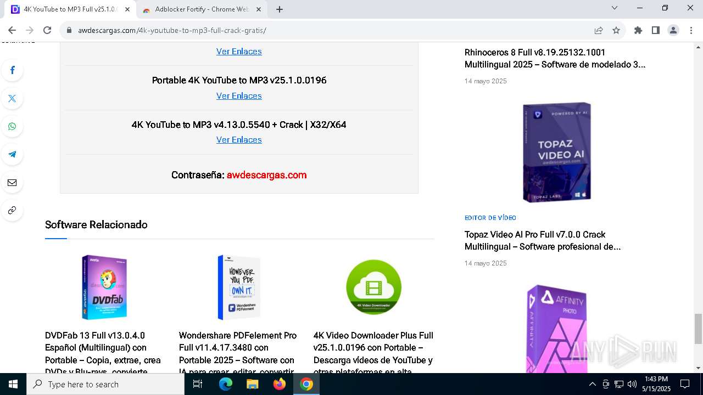Image resolution: width=703 pixels, height=395 pixels.
Task: Click the site lock icon
Action: click(69, 30)
